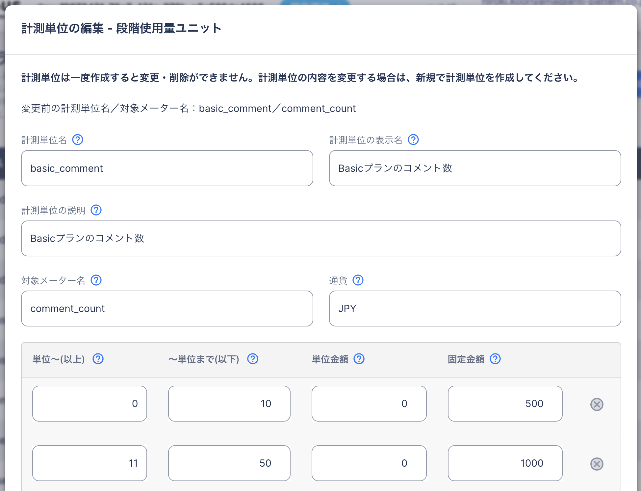Show help for 〜単位まで(以下) column
The width and height of the screenshot is (641, 491).
click(253, 359)
